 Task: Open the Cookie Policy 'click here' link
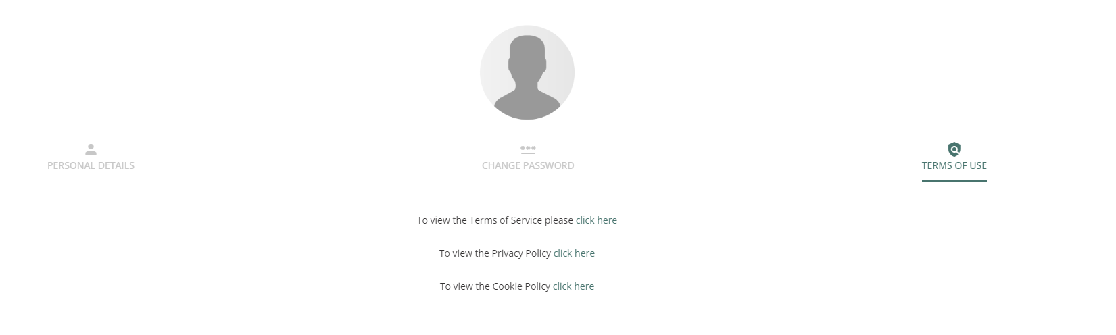573,286
